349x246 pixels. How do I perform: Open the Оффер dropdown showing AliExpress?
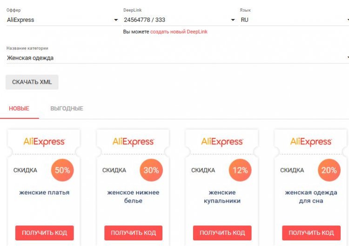pyautogui.click(x=63, y=20)
